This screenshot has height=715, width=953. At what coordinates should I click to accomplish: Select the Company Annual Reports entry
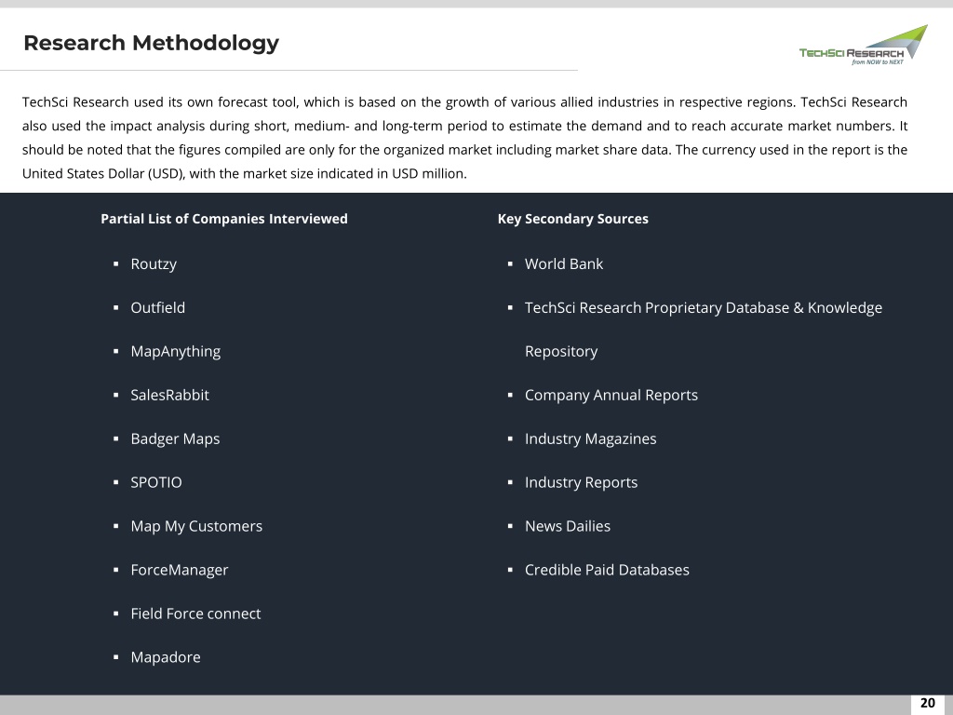coord(611,396)
